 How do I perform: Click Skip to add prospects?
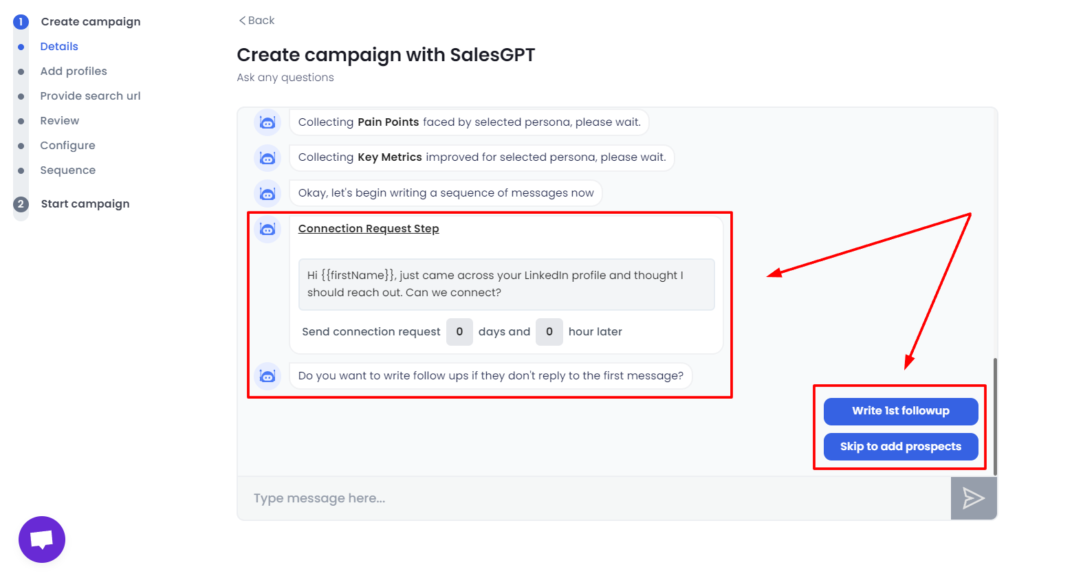899,446
